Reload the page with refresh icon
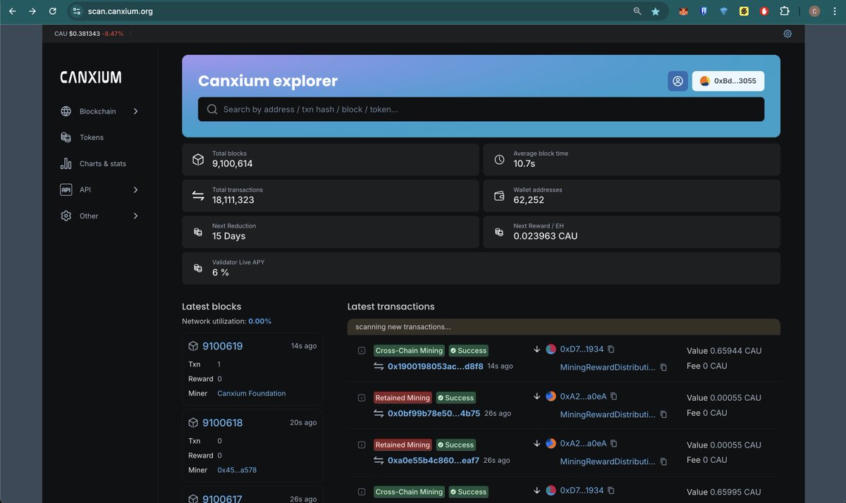This screenshot has width=846, height=503. click(x=53, y=11)
